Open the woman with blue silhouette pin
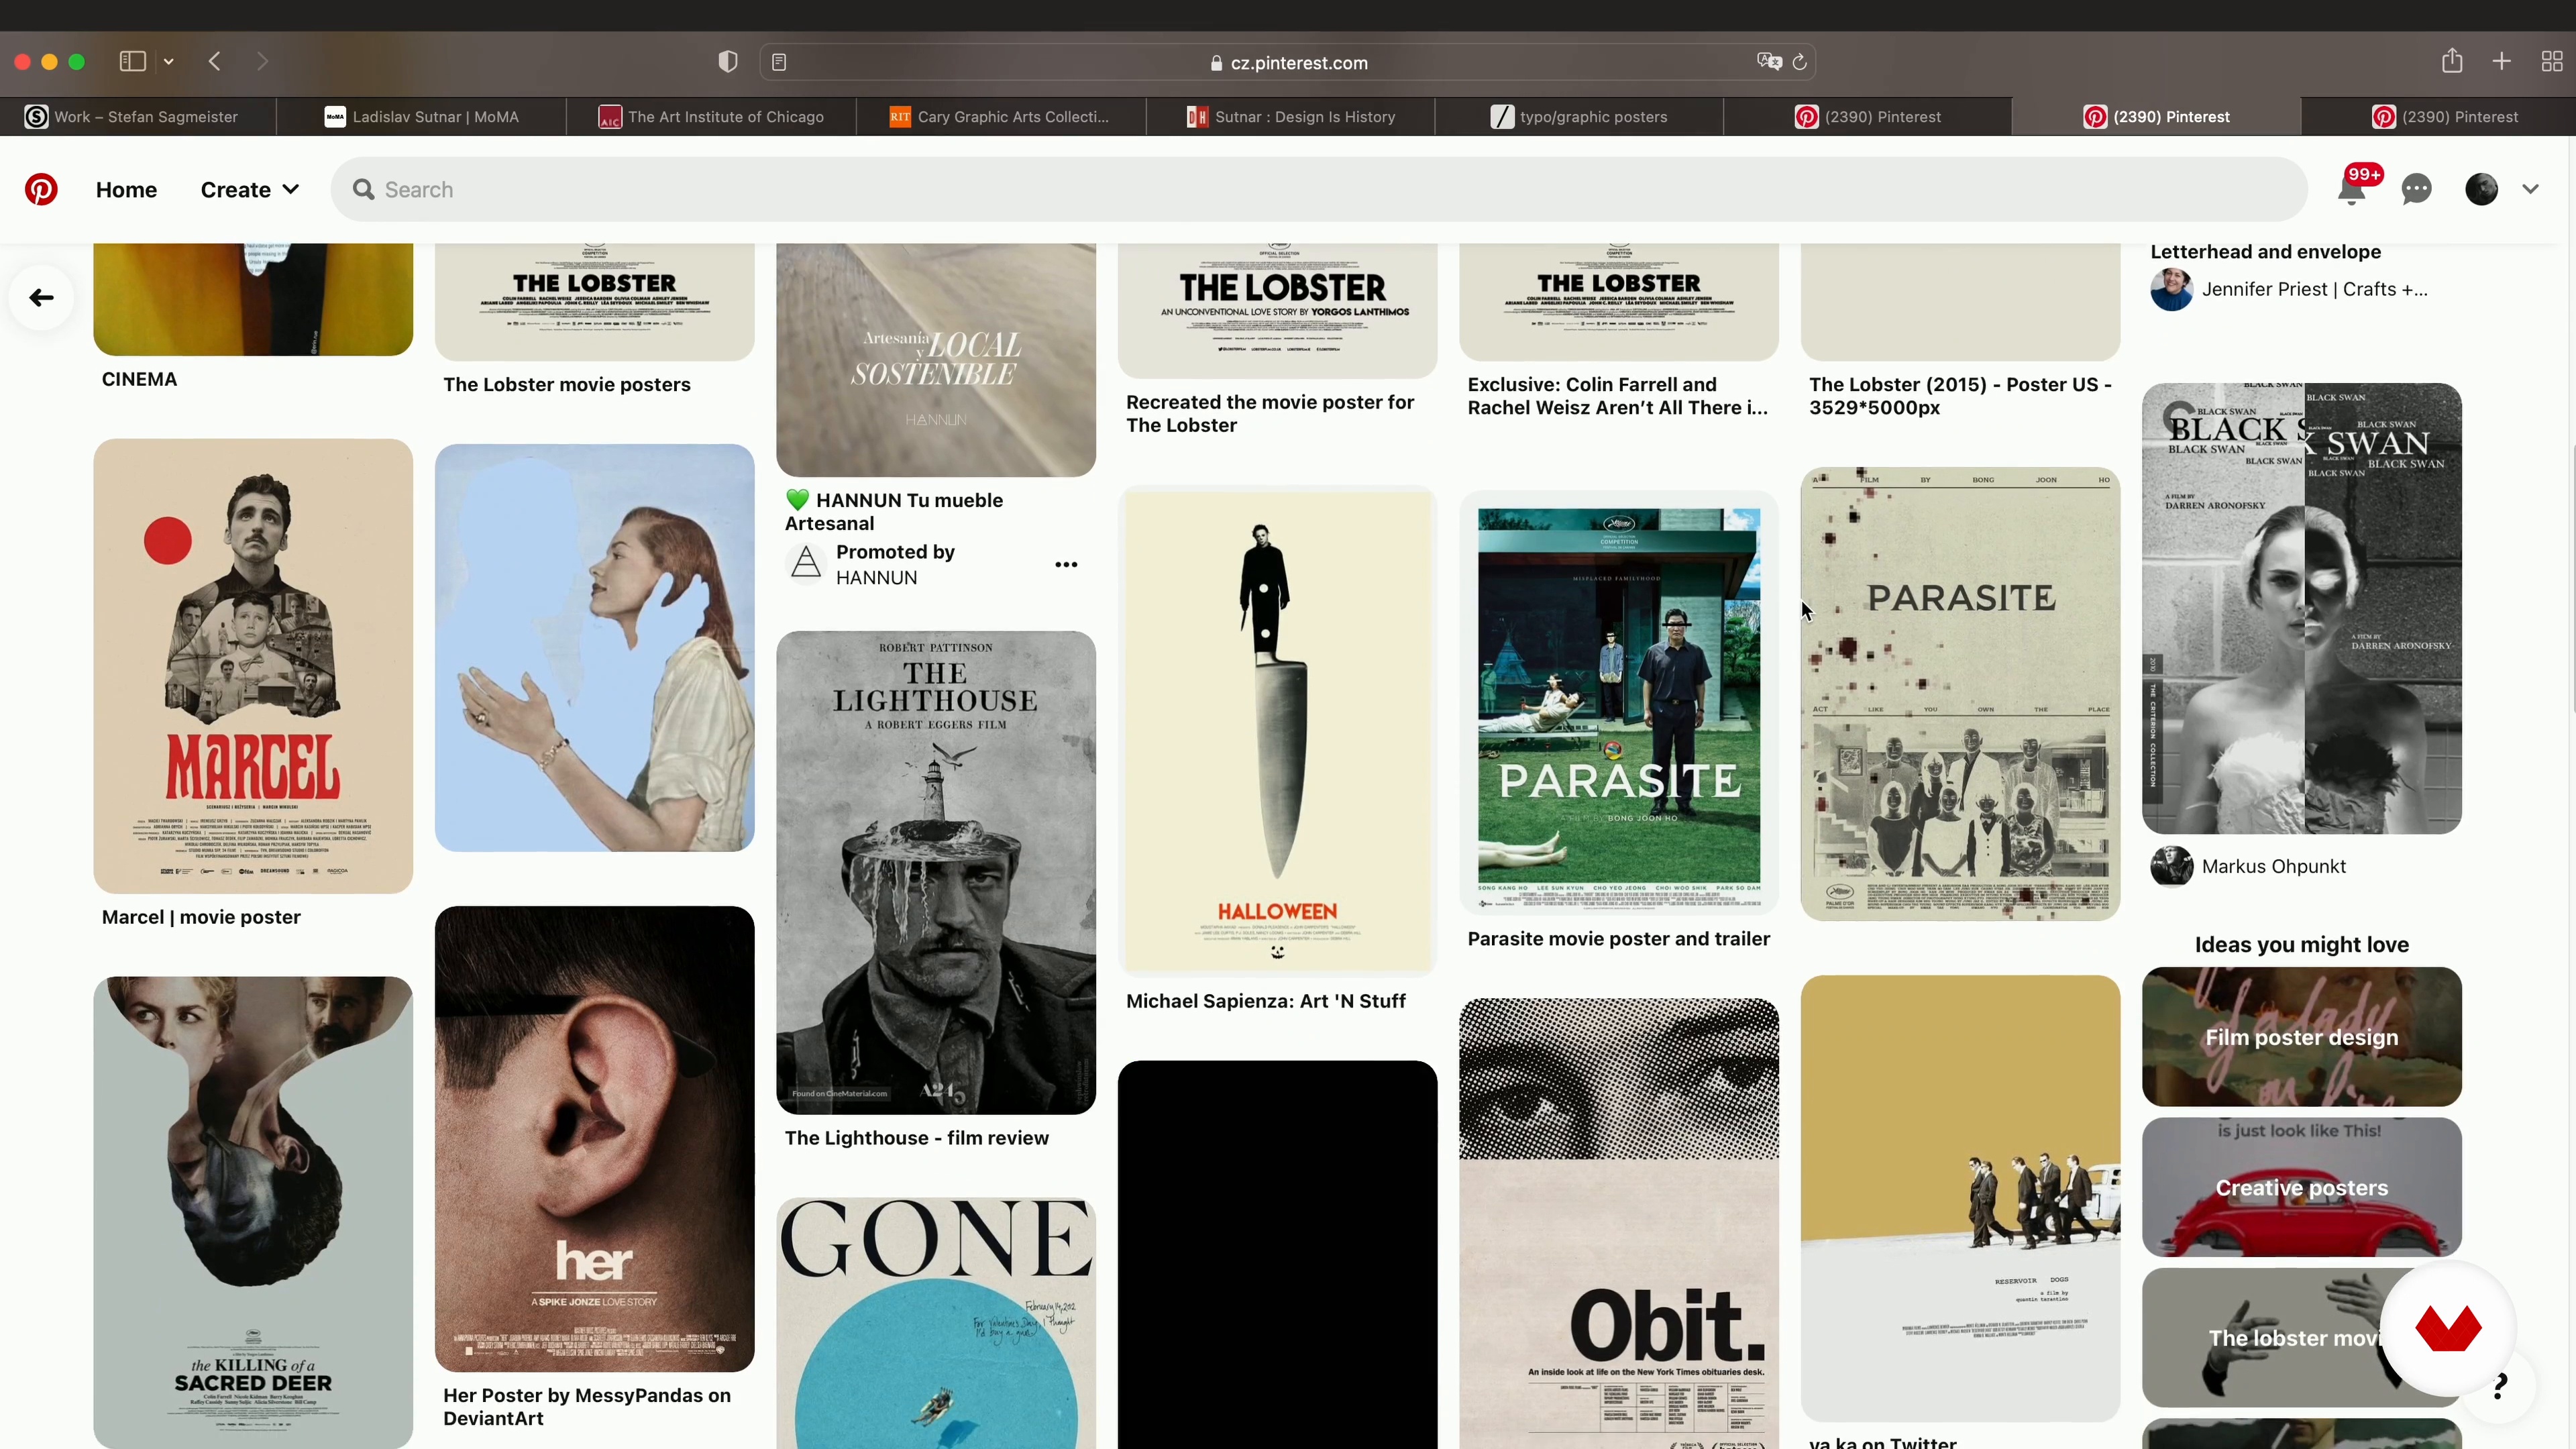The height and width of the screenshot is (1449, 2576). pyautogui.click(x=595, y=648)
